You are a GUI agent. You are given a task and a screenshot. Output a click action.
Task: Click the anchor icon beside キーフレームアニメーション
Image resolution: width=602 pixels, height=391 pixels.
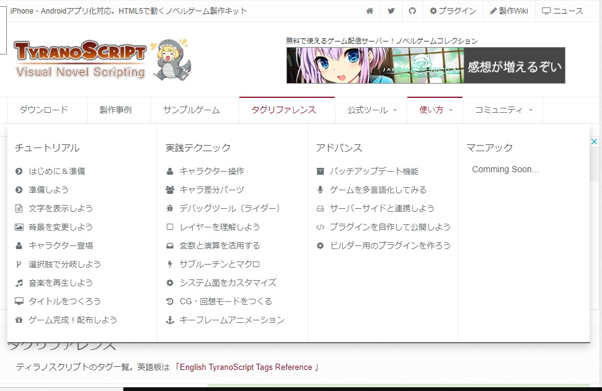[x=170, y=320]
